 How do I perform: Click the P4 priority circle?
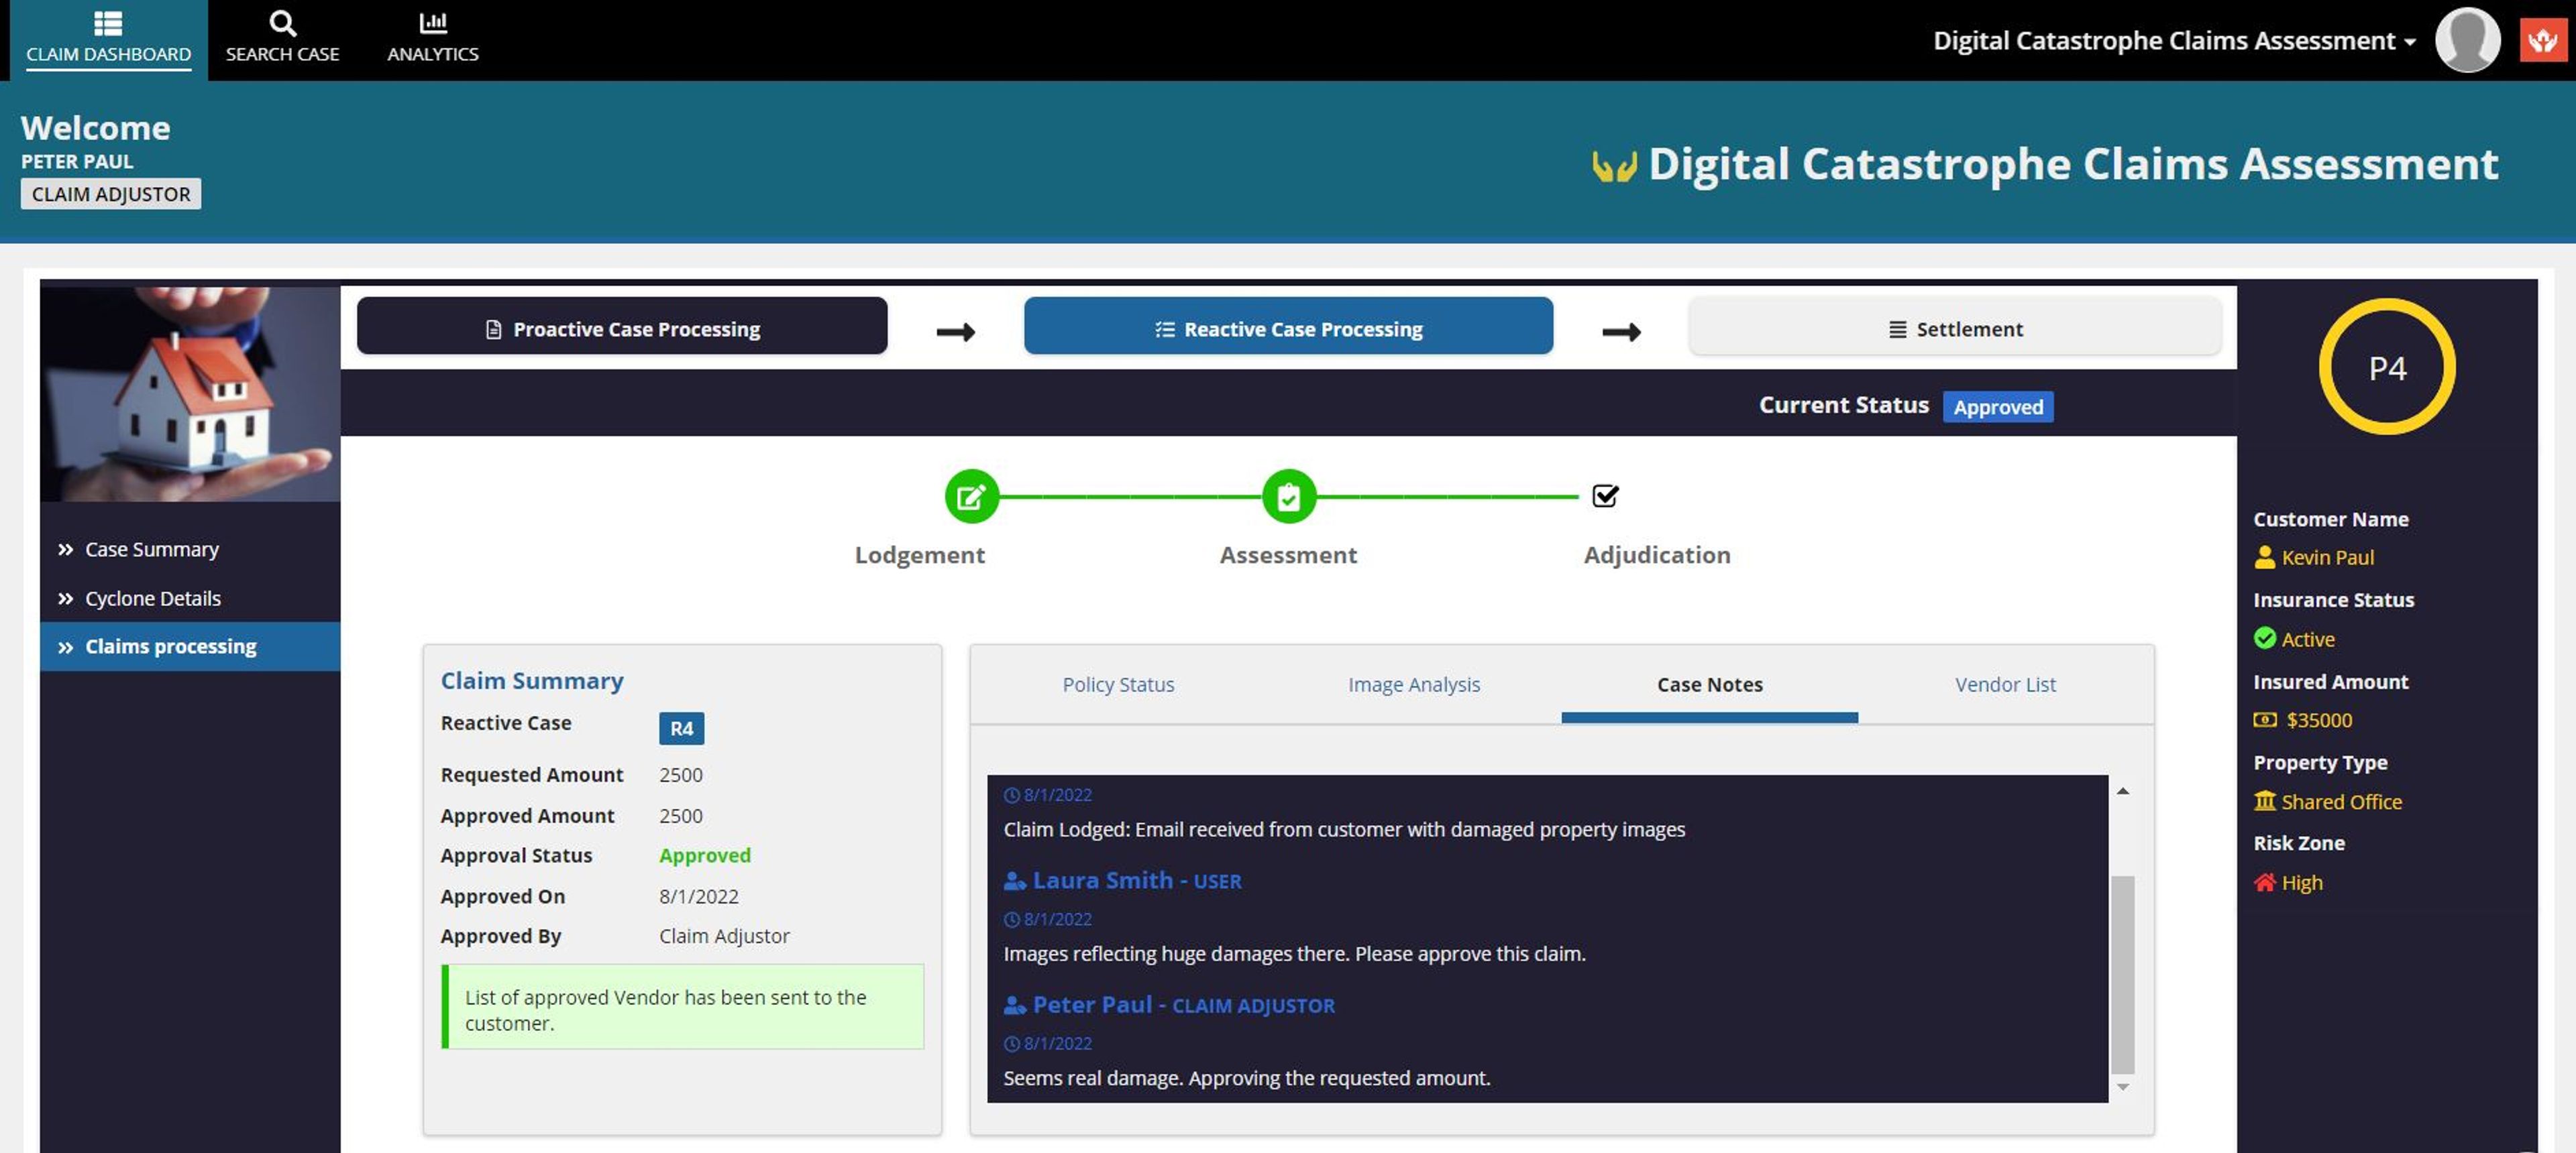(2386, 367)
